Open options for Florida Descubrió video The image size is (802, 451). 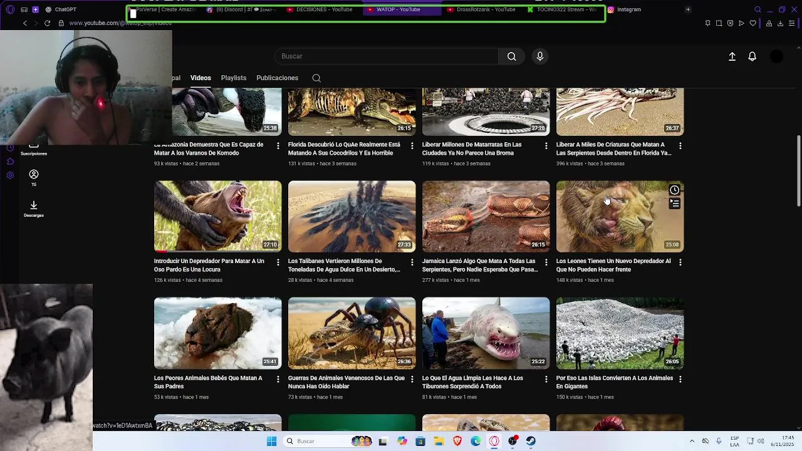coord(412,145)
